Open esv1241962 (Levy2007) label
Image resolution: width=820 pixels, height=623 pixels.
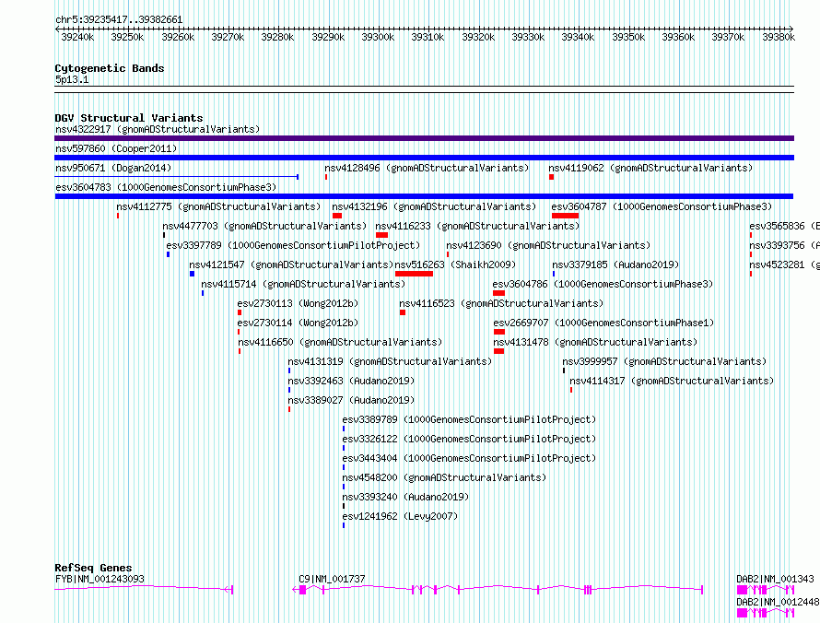400,516
